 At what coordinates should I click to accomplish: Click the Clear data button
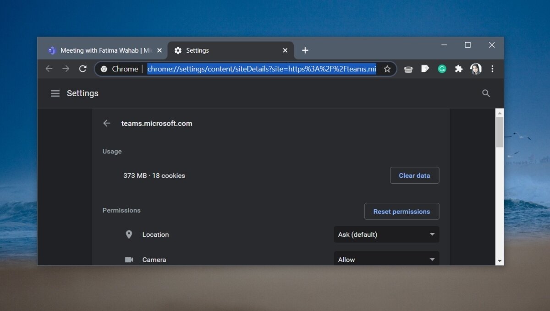tap(414, 175)
